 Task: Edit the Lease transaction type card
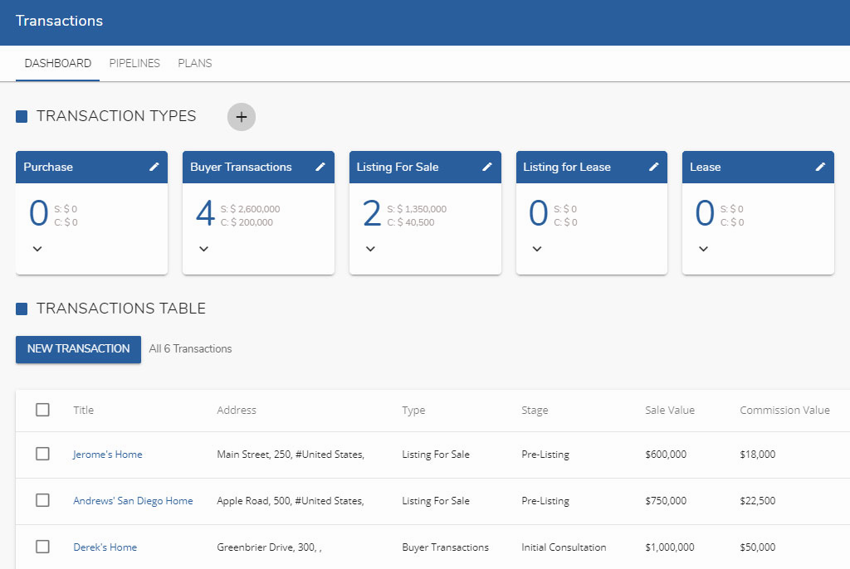click(x=820, y=167)
